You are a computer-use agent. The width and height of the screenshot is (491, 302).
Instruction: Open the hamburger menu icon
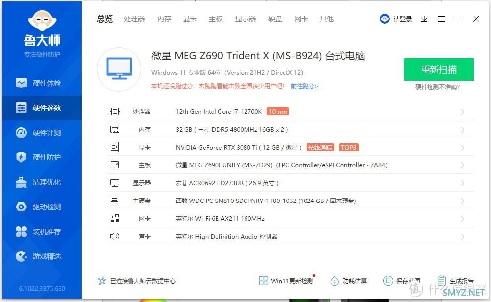coord(441,19)
